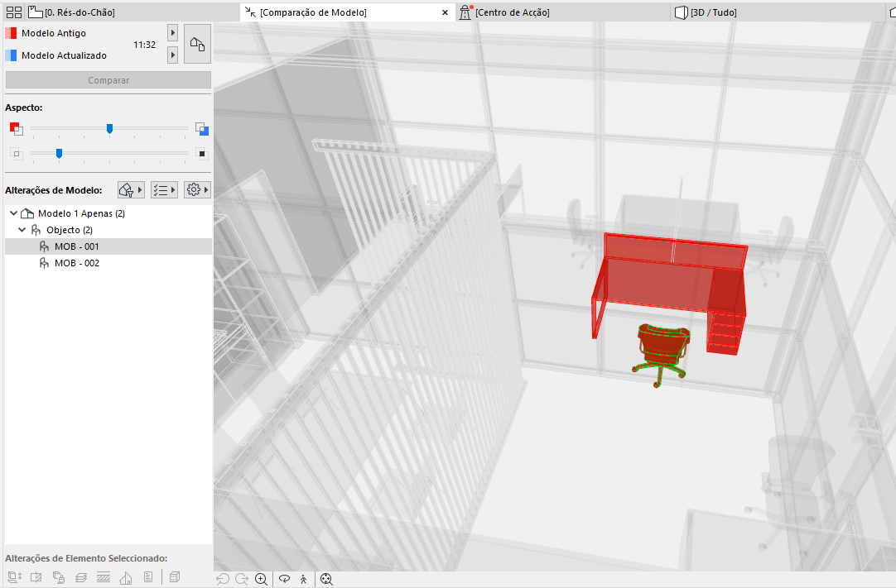
Task: Open the list options dropdown in Alterações de Modelo
Action: pyautogui.click(x=164, y=190)
